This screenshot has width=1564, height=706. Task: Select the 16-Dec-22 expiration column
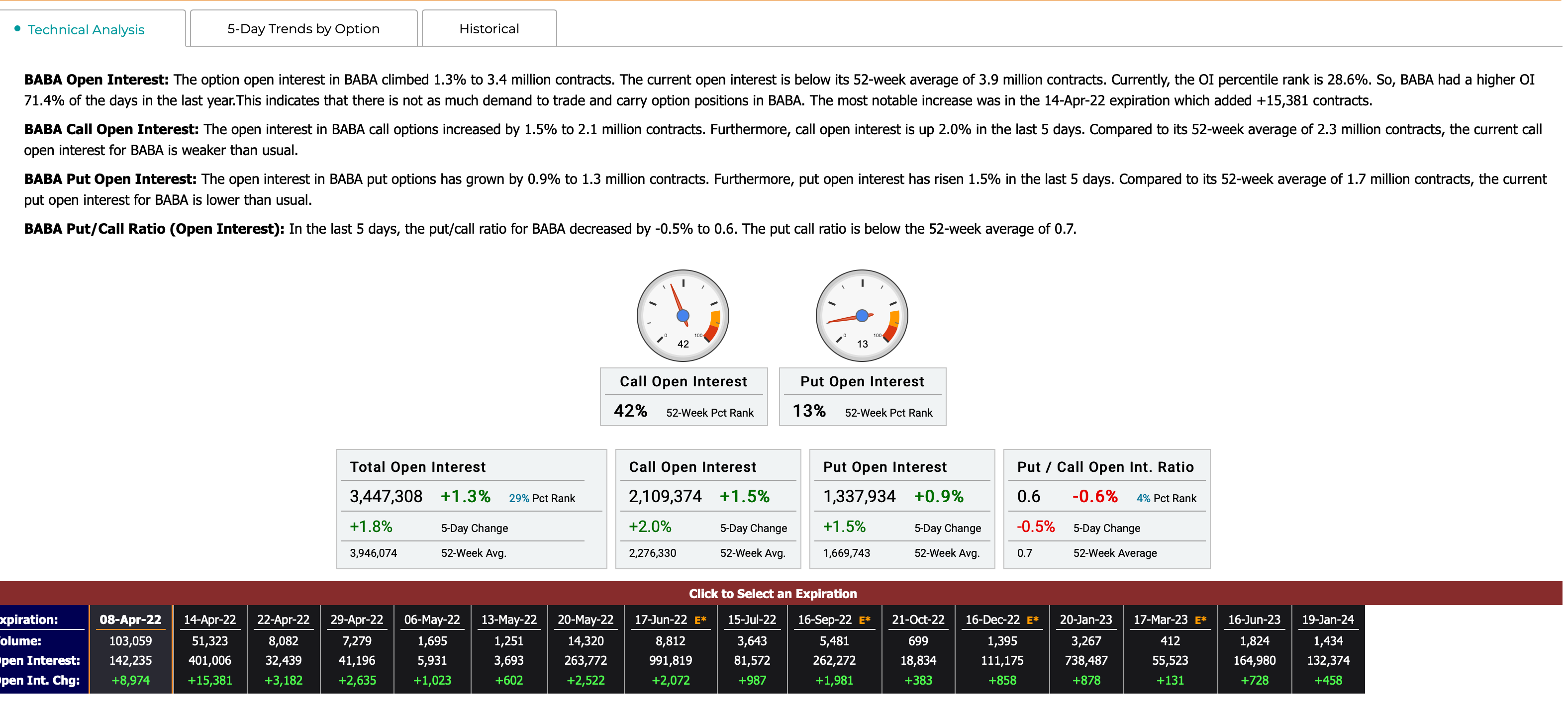(1006, 622)
